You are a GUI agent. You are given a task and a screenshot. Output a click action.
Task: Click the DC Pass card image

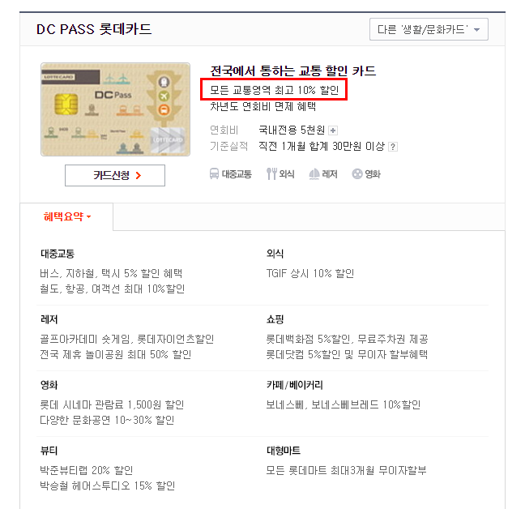point(116,109)
